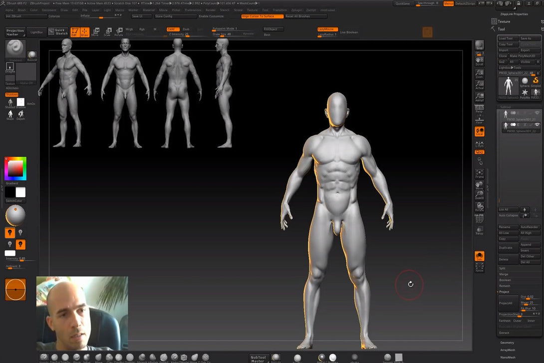This screenshot has height=363, width=544.
Task: Click the Frame mesh icon
Action: tap(480, 174)
